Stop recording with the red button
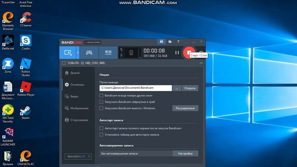This screenshot has width=297, height=167. [x=188, y=52]
